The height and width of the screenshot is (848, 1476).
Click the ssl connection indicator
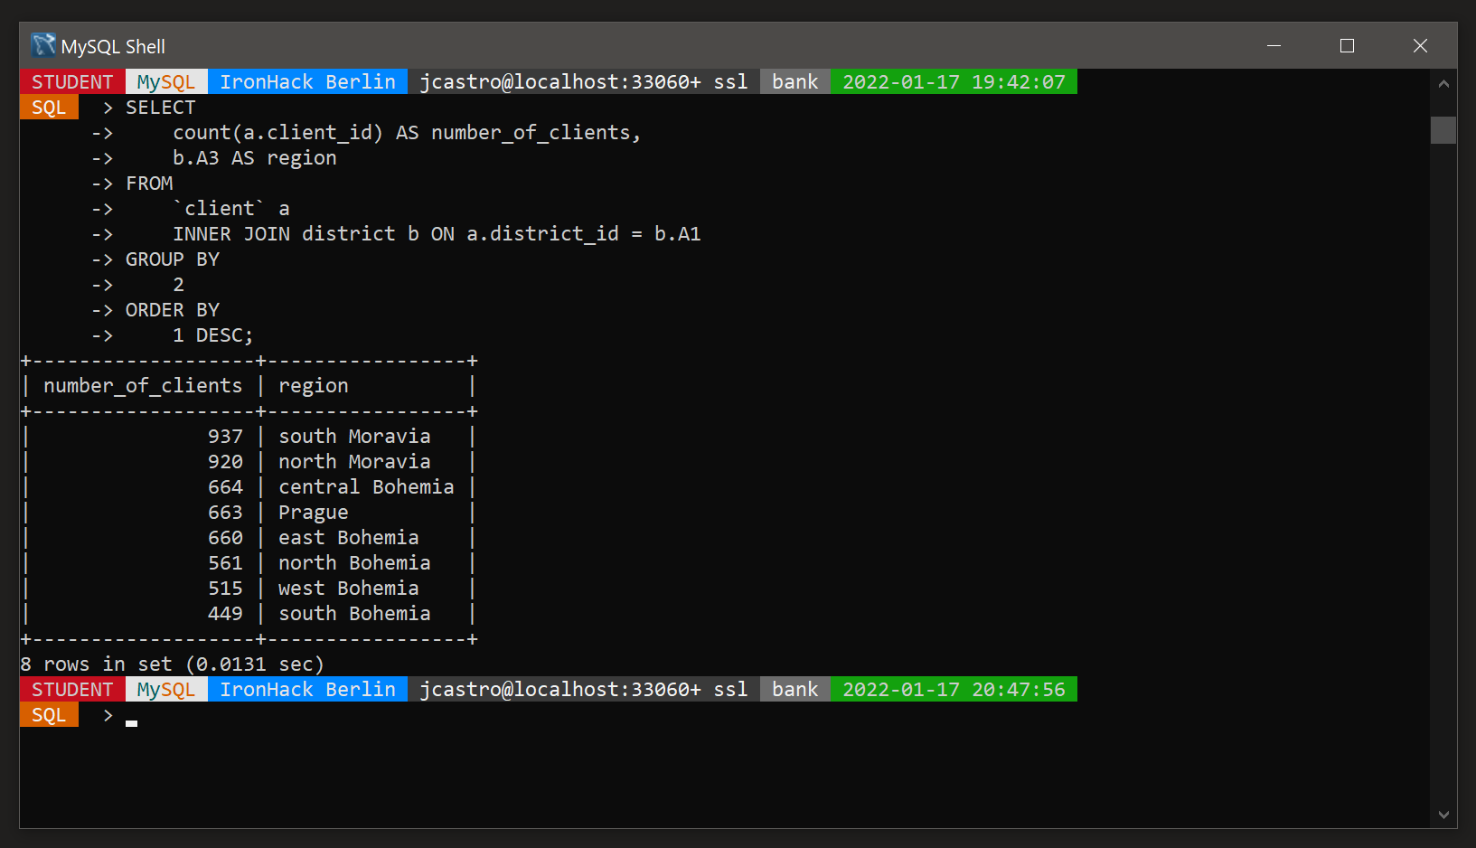(733, 81)
